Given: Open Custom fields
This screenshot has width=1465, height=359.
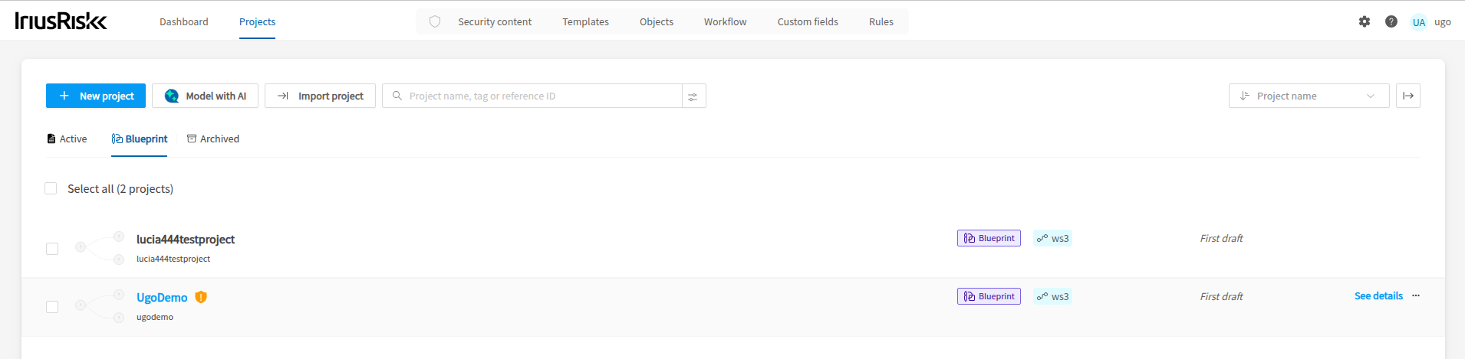Looking at the screenshot, I should point(808,21).
